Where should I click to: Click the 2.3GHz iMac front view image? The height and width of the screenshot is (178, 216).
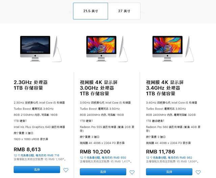(35, 49)
